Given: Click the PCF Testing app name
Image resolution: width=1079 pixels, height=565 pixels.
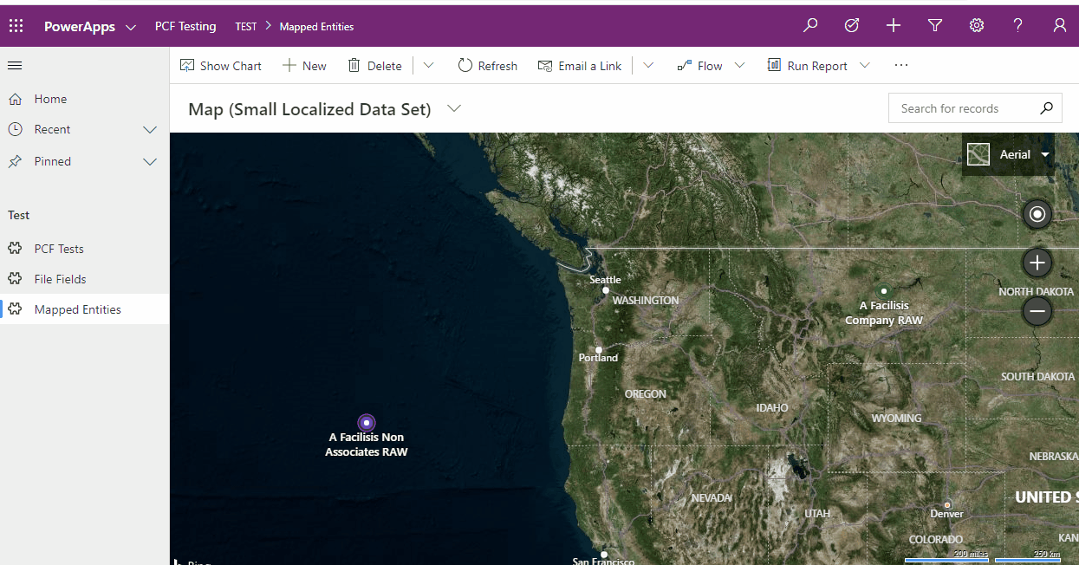Looking at the screenshot, I should tap(185, 26).
